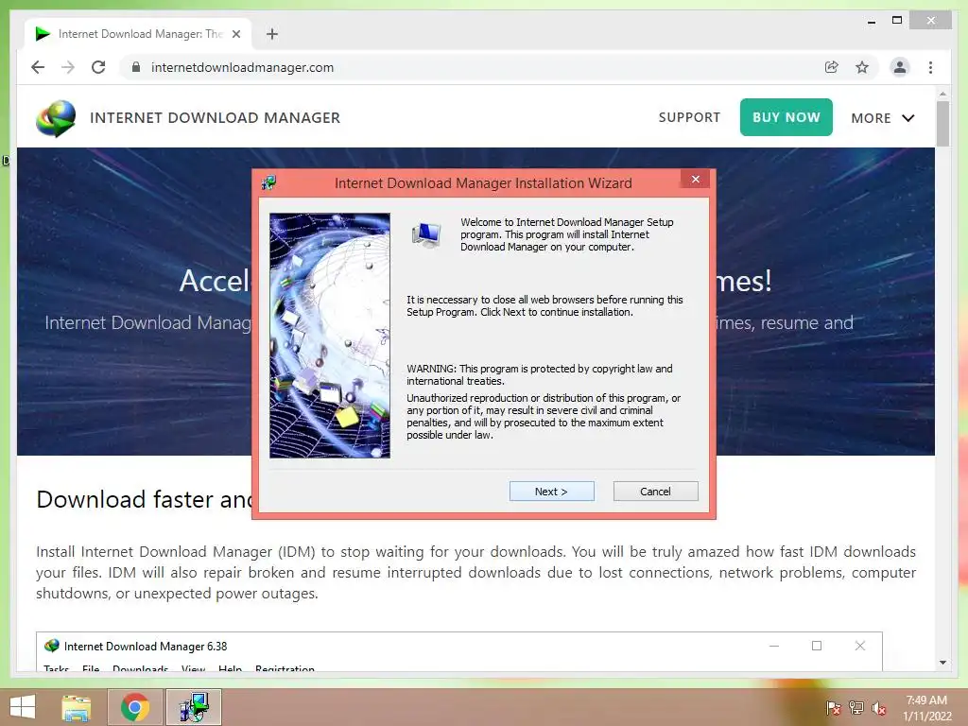968x726 pixels.
Task: Minimize the Chrome window
Action: click(871, 21)
